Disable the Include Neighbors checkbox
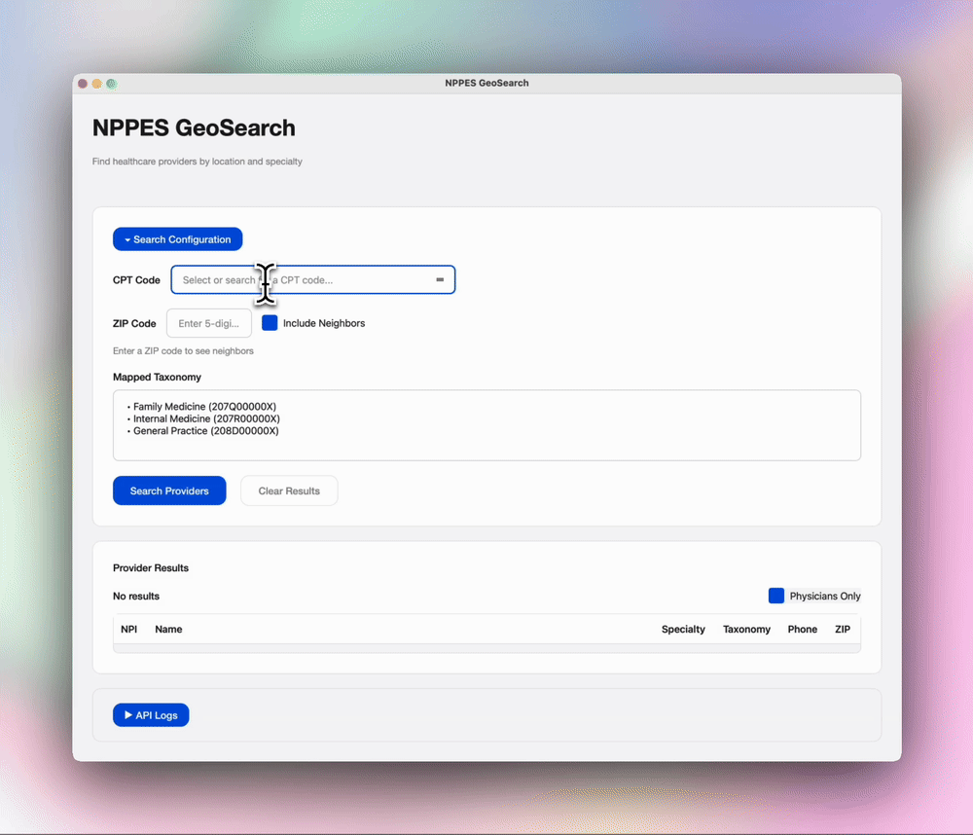 click(269, 322)
